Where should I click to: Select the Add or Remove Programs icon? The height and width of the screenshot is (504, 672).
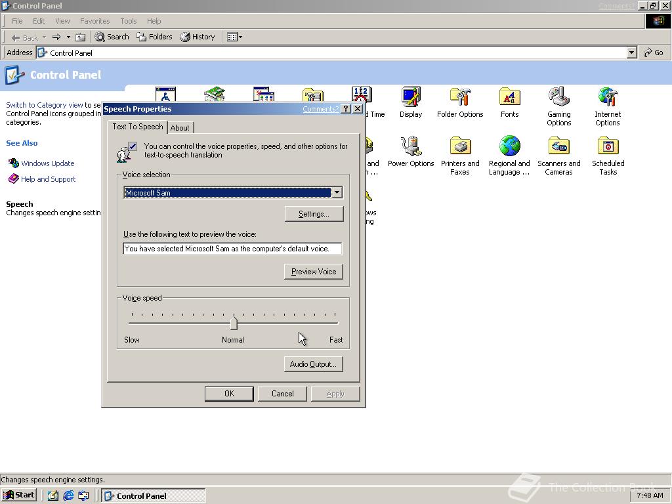(x=264, y=94)
